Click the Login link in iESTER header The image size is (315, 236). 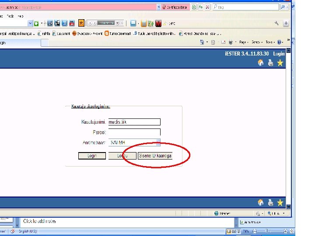279,54
